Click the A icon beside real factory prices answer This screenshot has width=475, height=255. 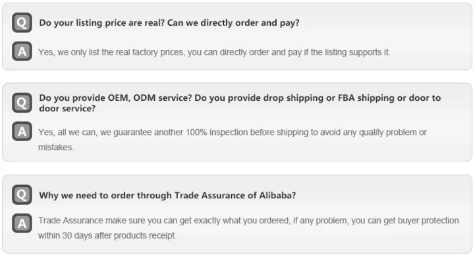tap(22, 51)
